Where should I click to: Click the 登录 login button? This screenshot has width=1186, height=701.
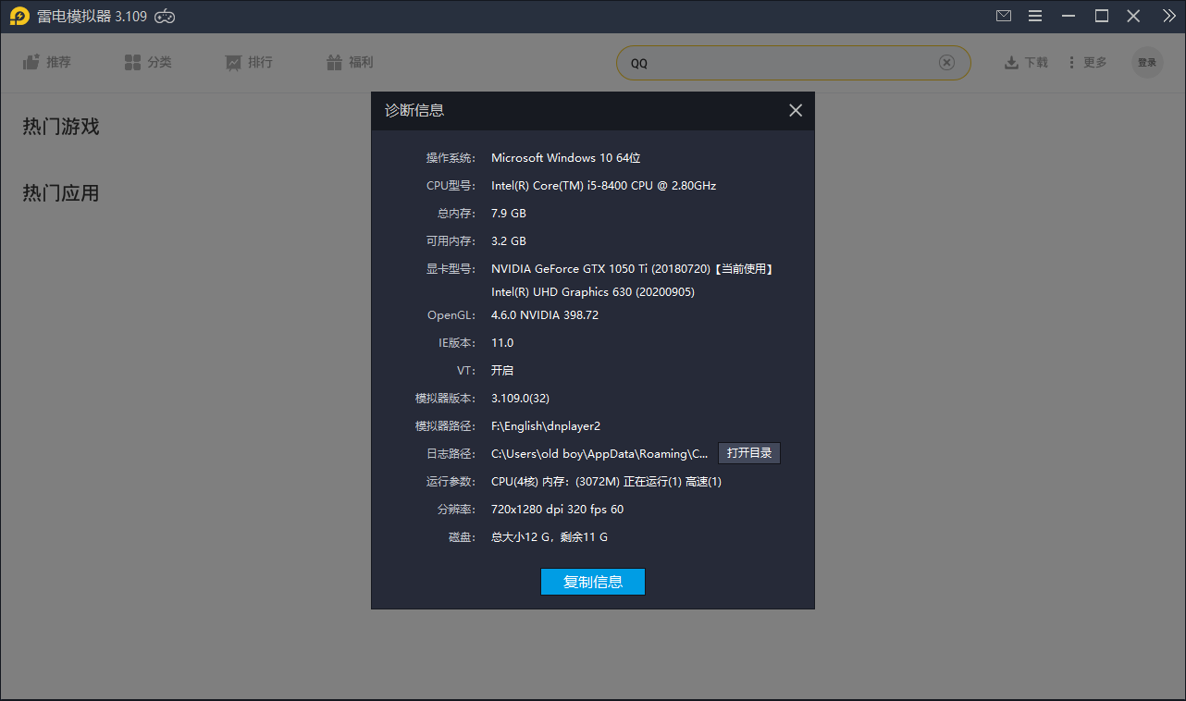pos(1147,62)
